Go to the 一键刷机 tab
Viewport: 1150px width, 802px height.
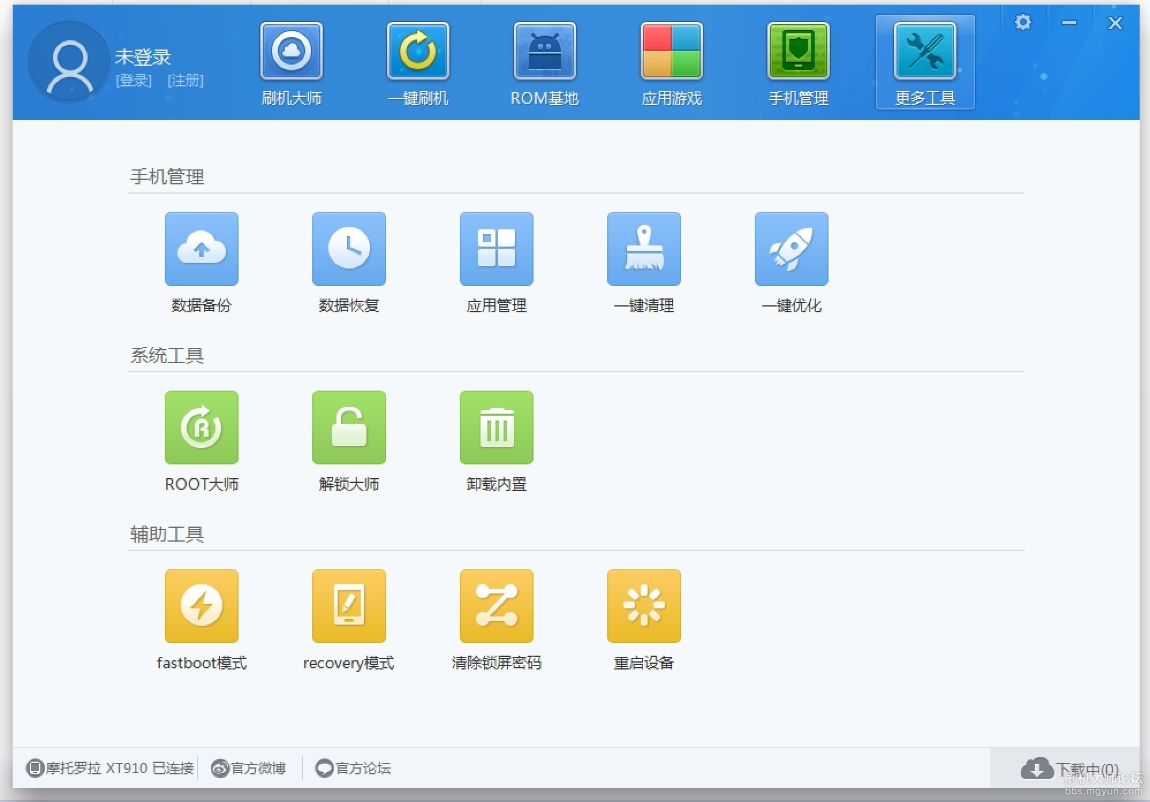point(418,63)
